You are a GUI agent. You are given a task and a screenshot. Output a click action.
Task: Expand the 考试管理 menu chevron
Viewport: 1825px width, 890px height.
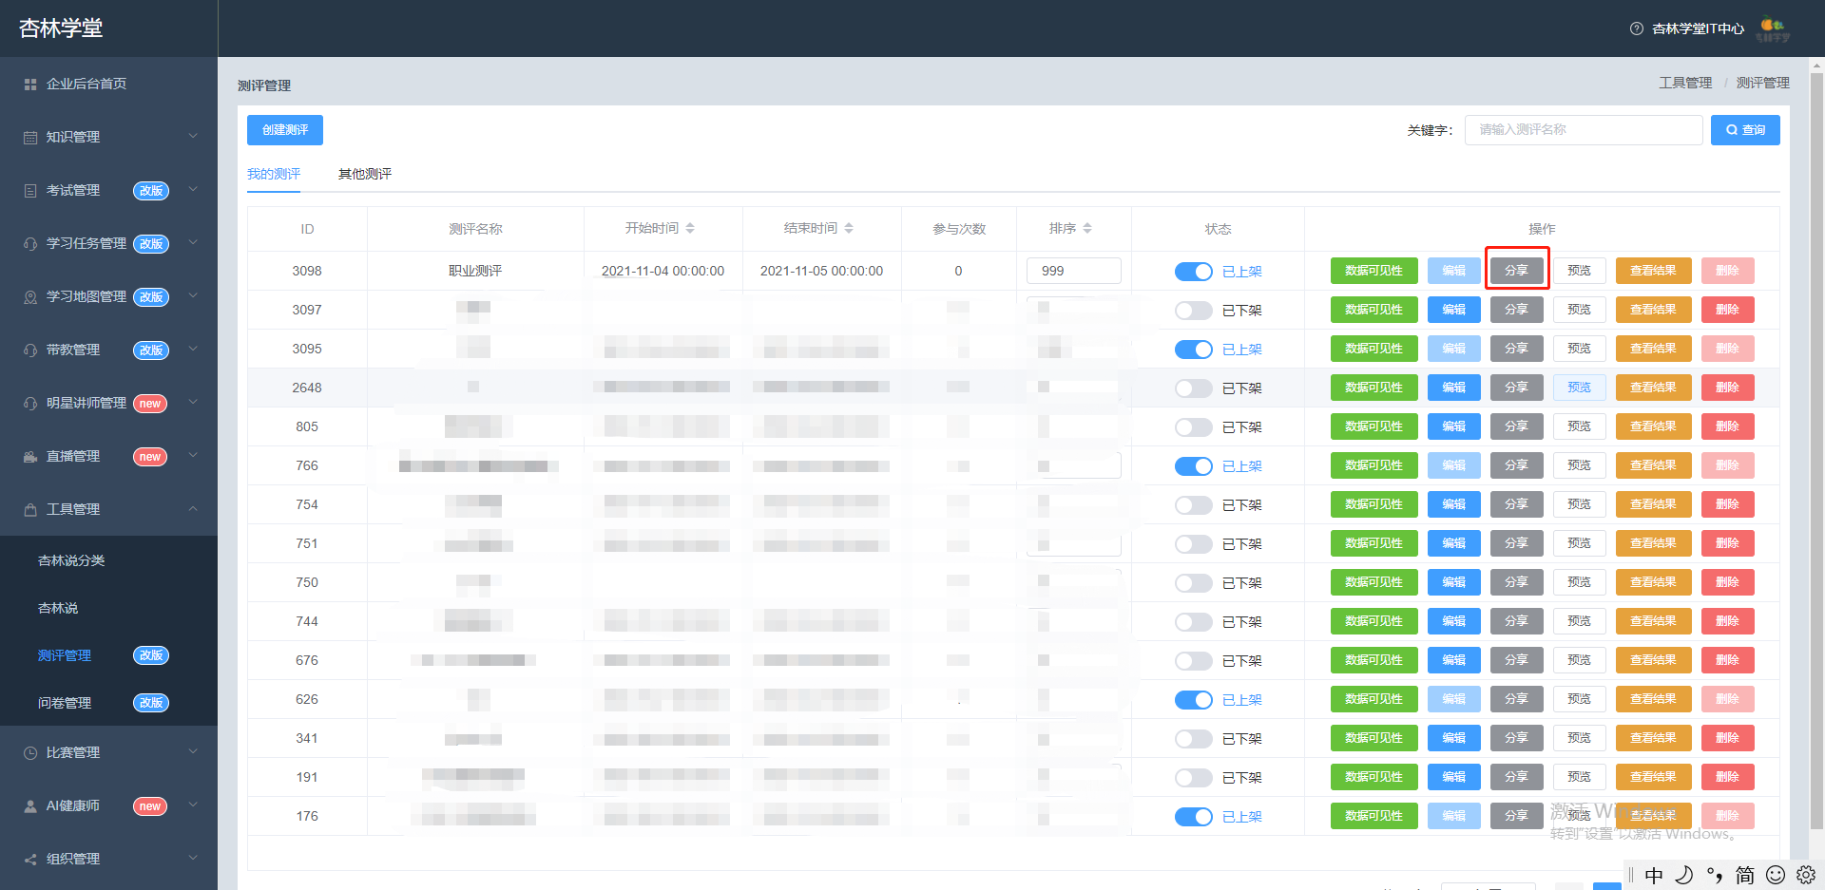click(x=193, y=190)
